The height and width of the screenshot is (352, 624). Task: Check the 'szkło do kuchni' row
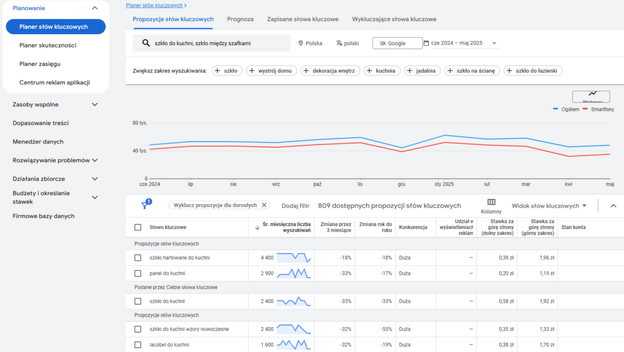[138, 301]
